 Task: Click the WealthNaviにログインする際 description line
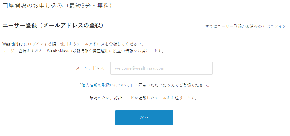tap(73, 45)
